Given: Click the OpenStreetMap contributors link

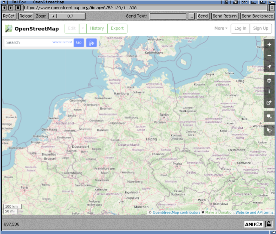Looking at the screenshot, I should click(176, 212).
